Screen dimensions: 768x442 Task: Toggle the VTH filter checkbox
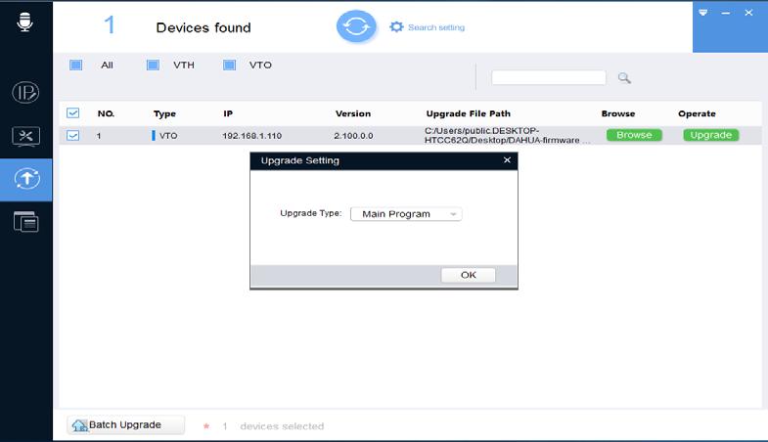(x=153, y=66)
